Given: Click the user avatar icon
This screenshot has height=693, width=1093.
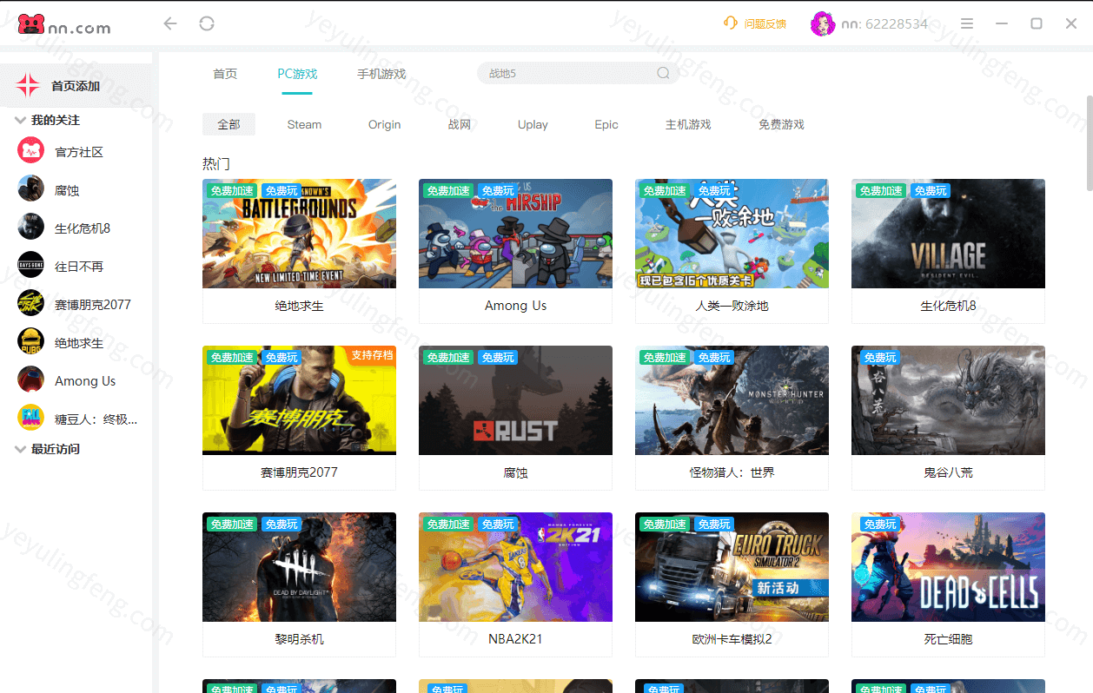Looking at the screenshot, I should (822, 24).
